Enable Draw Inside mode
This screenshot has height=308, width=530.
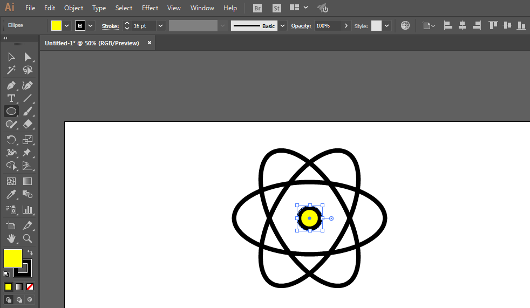click(30, 299)
